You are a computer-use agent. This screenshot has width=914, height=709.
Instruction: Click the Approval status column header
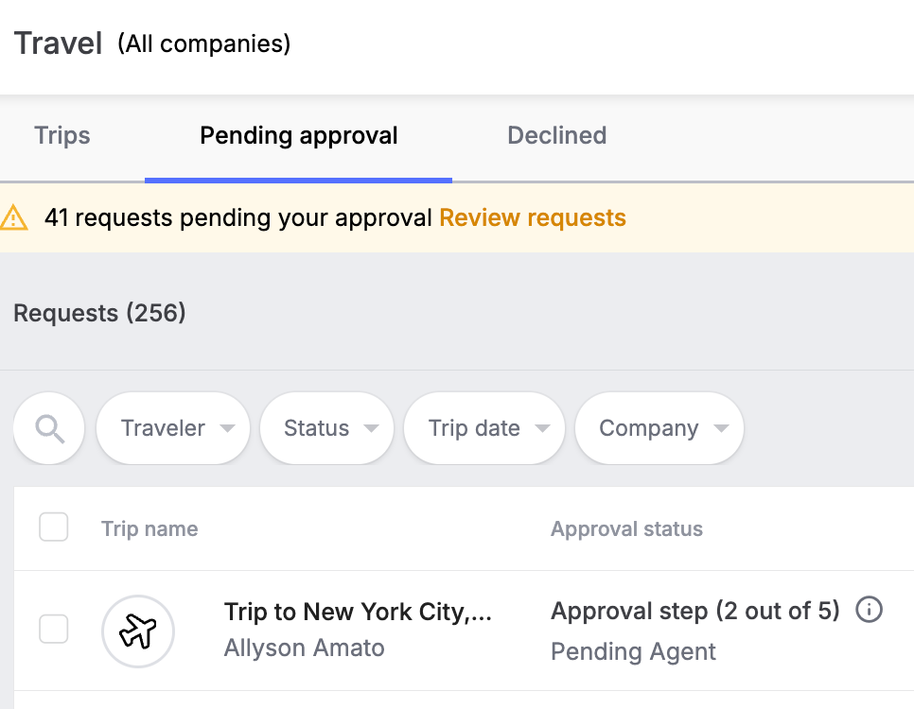[626, 528]
